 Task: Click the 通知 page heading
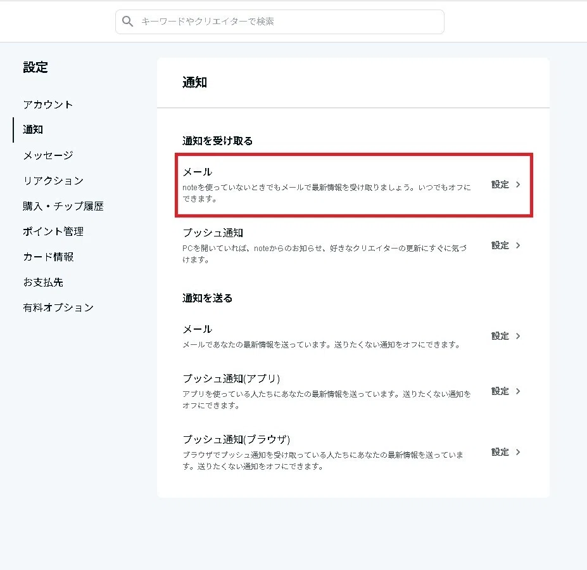click(x=194, y=82)
